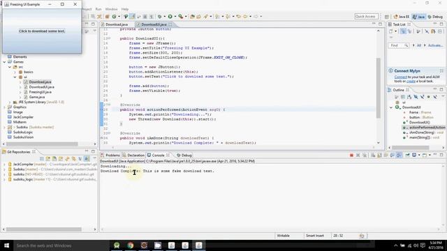This screenshot has height=251, width=447.
Task: Expand the basics package node
Action: tap(15, 72)
